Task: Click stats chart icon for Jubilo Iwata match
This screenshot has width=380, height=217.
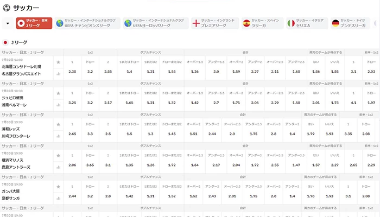Action: tap(58, 105)
